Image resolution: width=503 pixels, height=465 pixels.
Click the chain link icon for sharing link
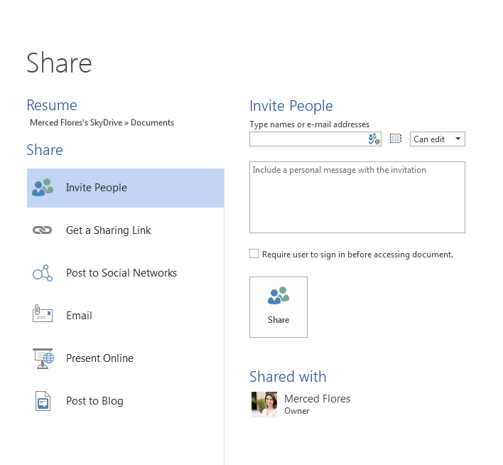point(43,230)
